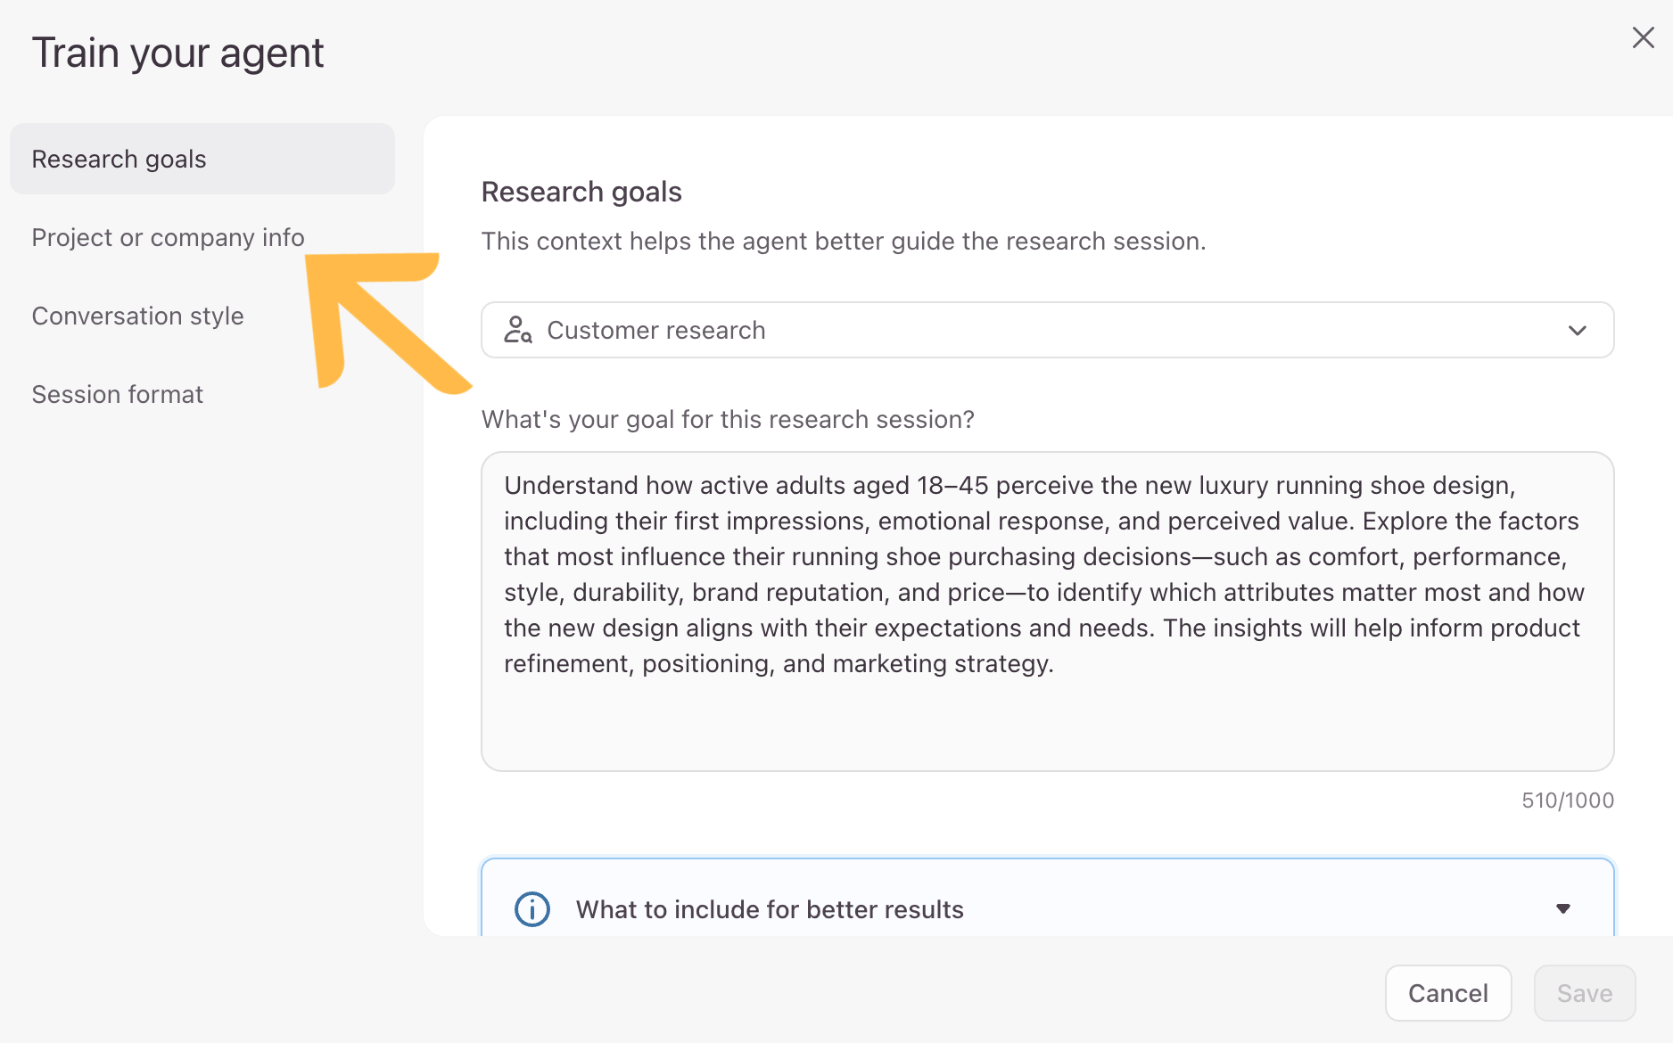Click the info icon beside better results
The width and height of the screenshot is (1673, 1043).
[532, 909]
